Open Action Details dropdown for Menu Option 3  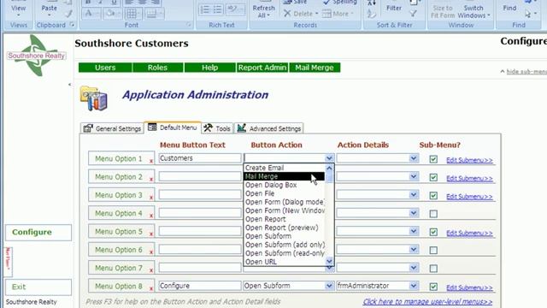pyautogui.click(x=414, y=194)
